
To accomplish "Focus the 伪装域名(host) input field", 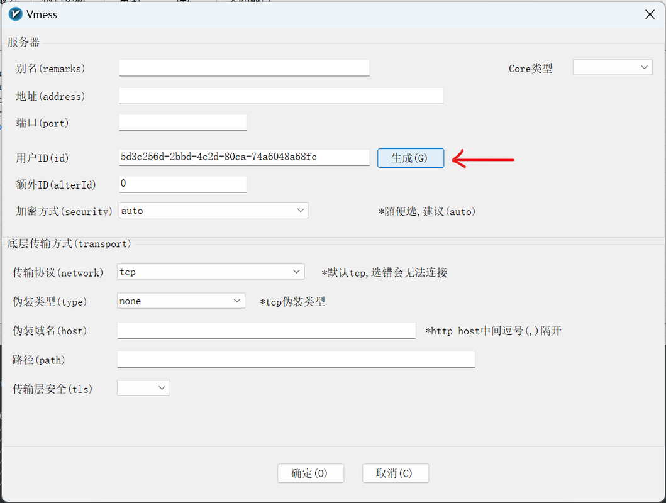I will [266, 330].
